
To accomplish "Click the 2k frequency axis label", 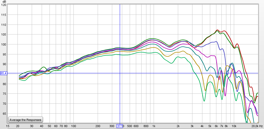I will coord(178,126).
